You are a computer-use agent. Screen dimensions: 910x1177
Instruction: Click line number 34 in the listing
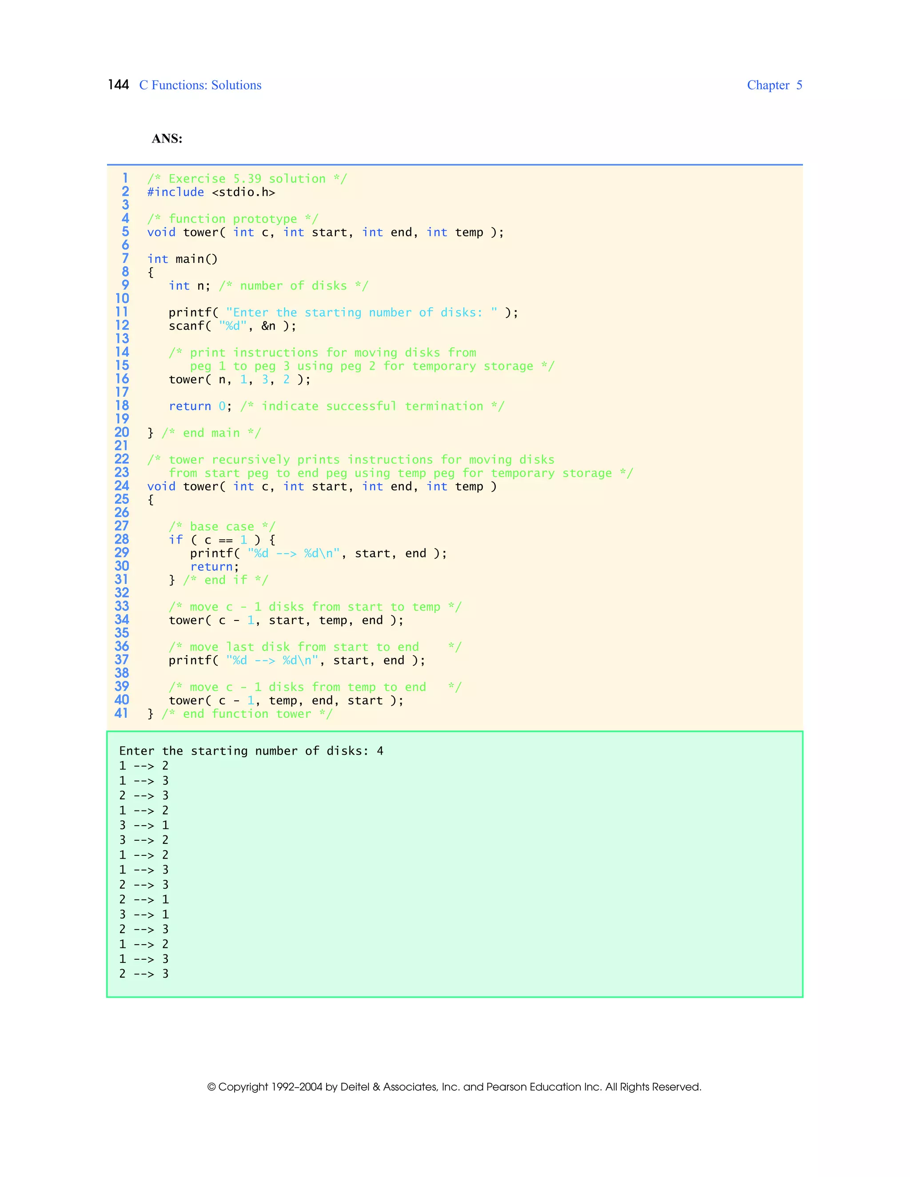[x=122, y=620]
